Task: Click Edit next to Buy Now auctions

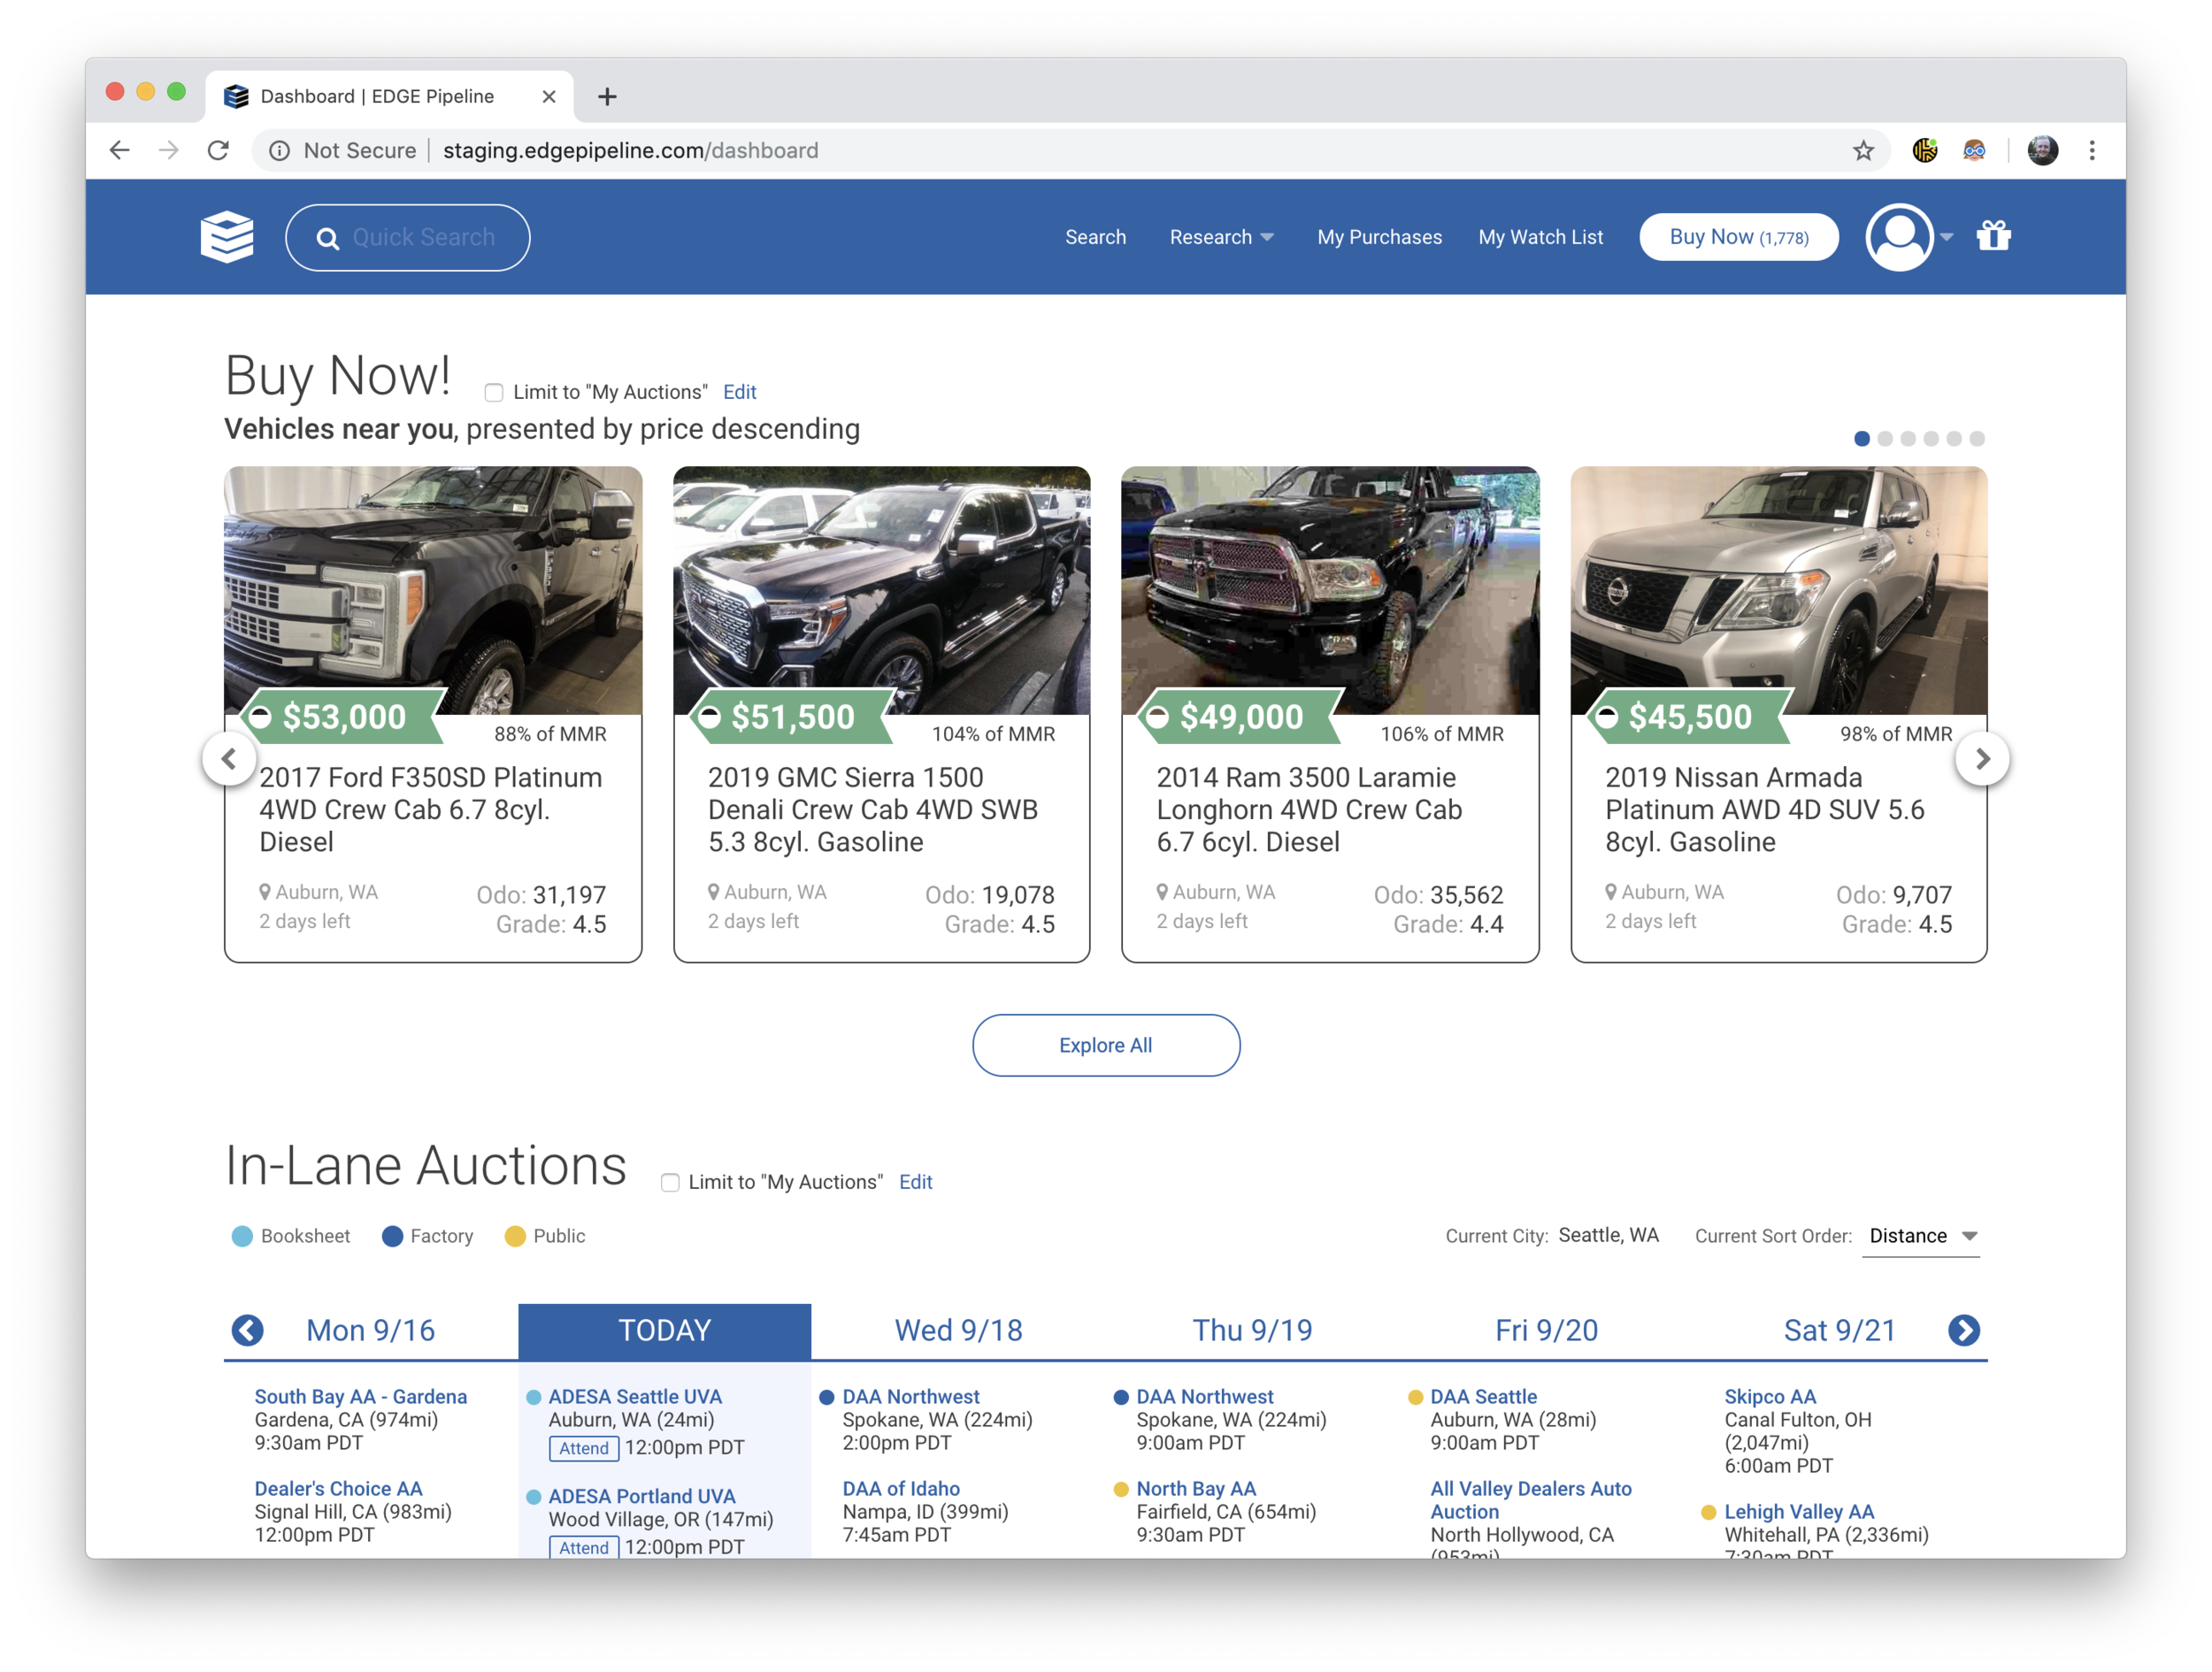Action: click(x=739, y=392)
